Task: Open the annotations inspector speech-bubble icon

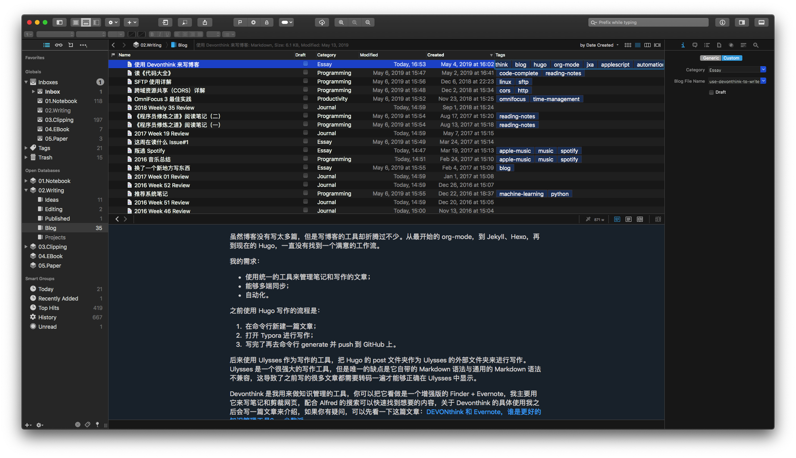Action: point(695,45)
